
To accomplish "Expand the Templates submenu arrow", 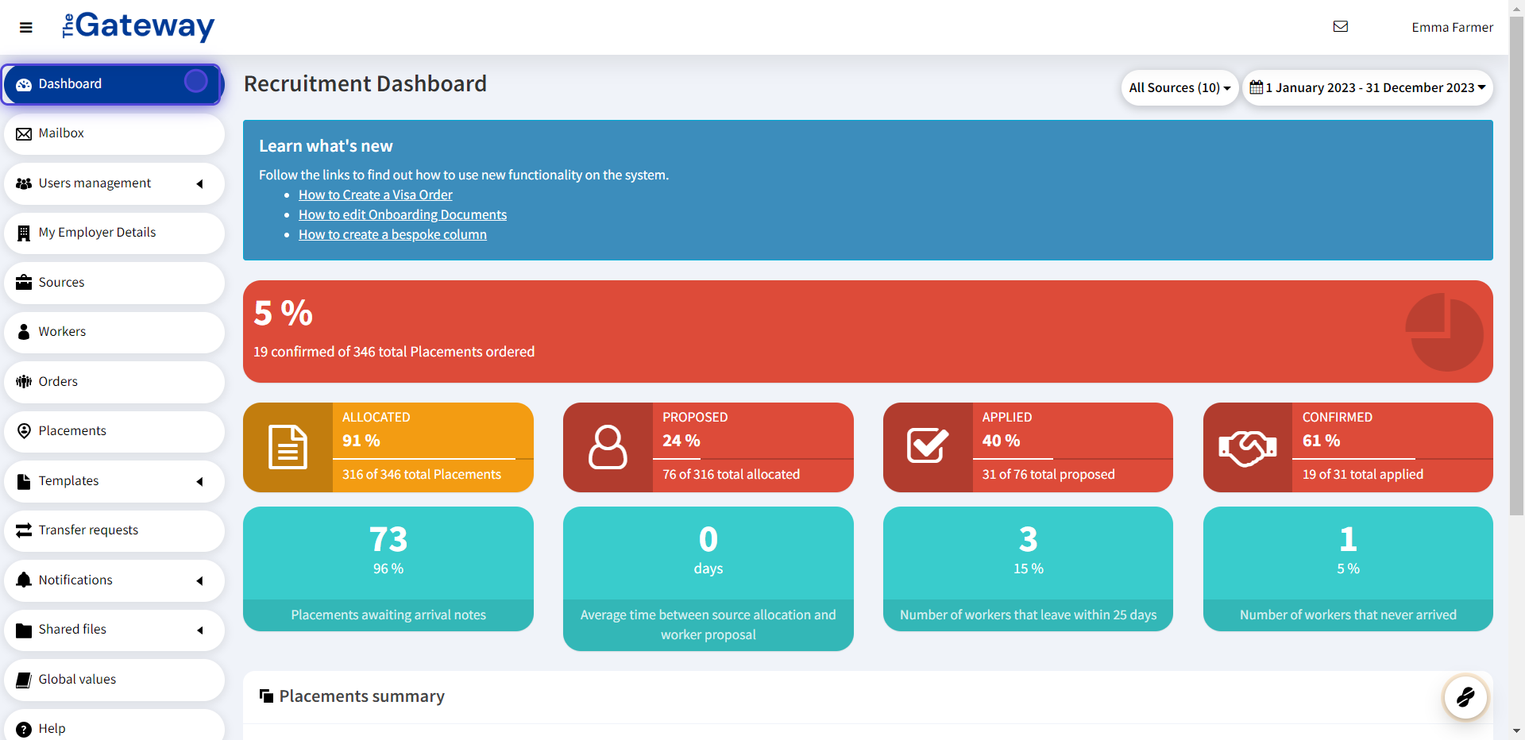I will pyautogui.click(x=199, y=482).
